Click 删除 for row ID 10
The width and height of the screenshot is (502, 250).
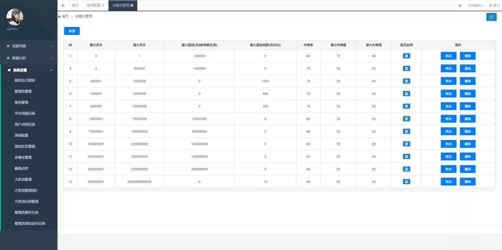point(467,144)
